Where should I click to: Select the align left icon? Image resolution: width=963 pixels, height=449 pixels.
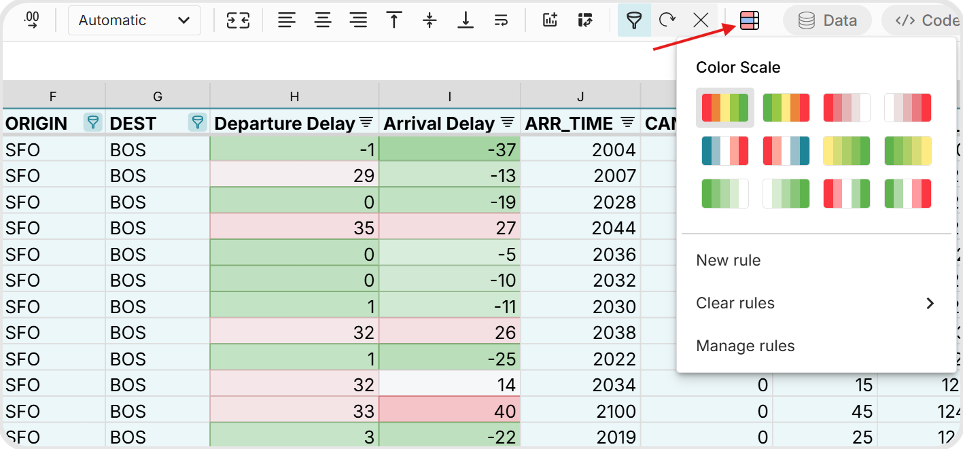point(286,20)
